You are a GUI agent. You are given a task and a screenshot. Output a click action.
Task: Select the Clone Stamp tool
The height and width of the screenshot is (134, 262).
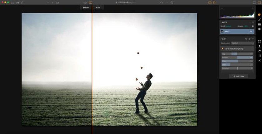coord(259,46)
